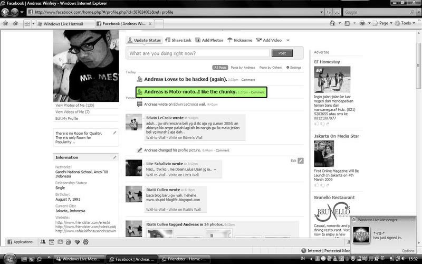The image size is (422, 264).
Task: Open the IE Tools dropdown menu
Action: click(x=407, y=23)
